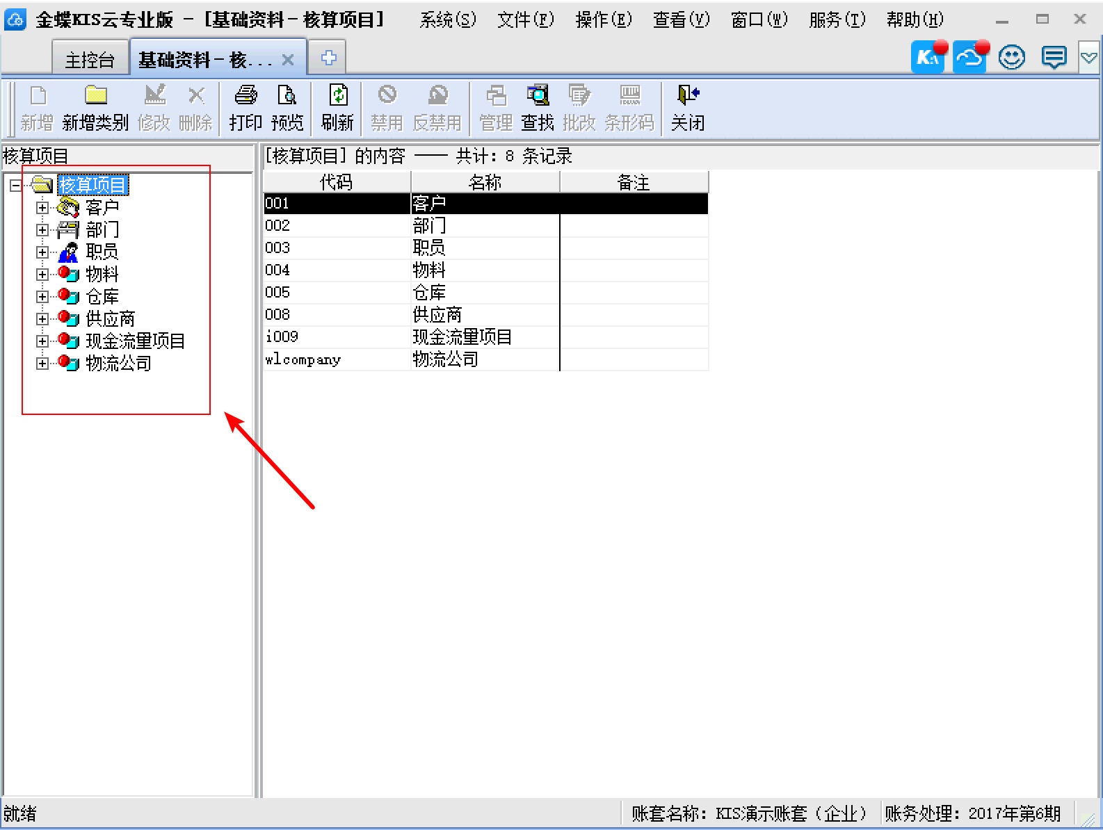This screenshot has width=1103, height=830.
Task: Click the 备注 column header
Action: click(634, 182)
